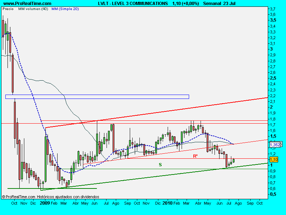286x215 pixels.
Task: Click the 2,2 price axis label
Action: 273,96
